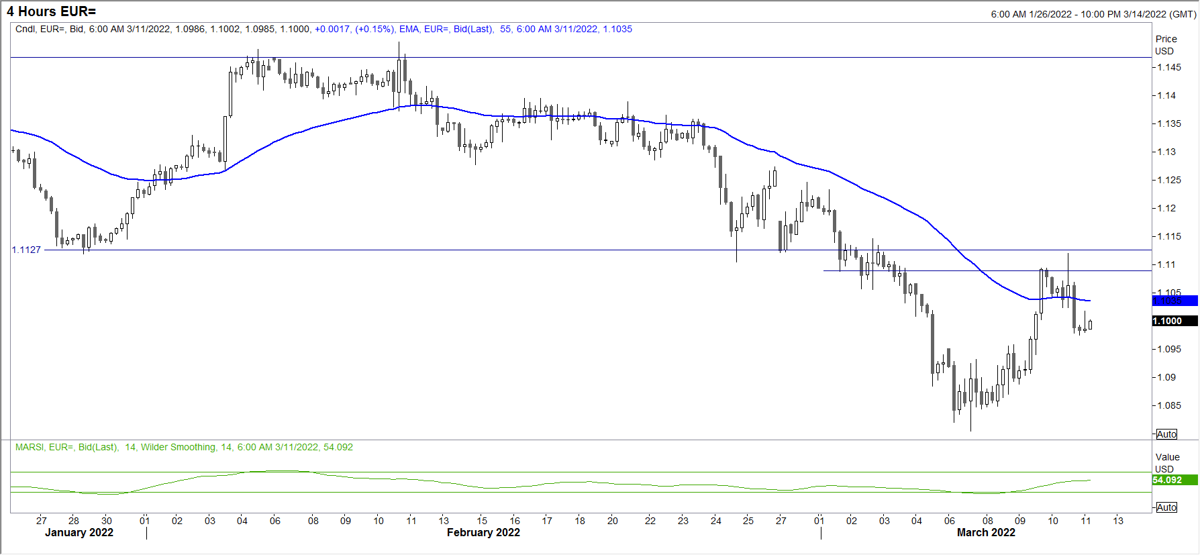
Task: Click the Auto button on the RSI value axis
Action: 1166,507
